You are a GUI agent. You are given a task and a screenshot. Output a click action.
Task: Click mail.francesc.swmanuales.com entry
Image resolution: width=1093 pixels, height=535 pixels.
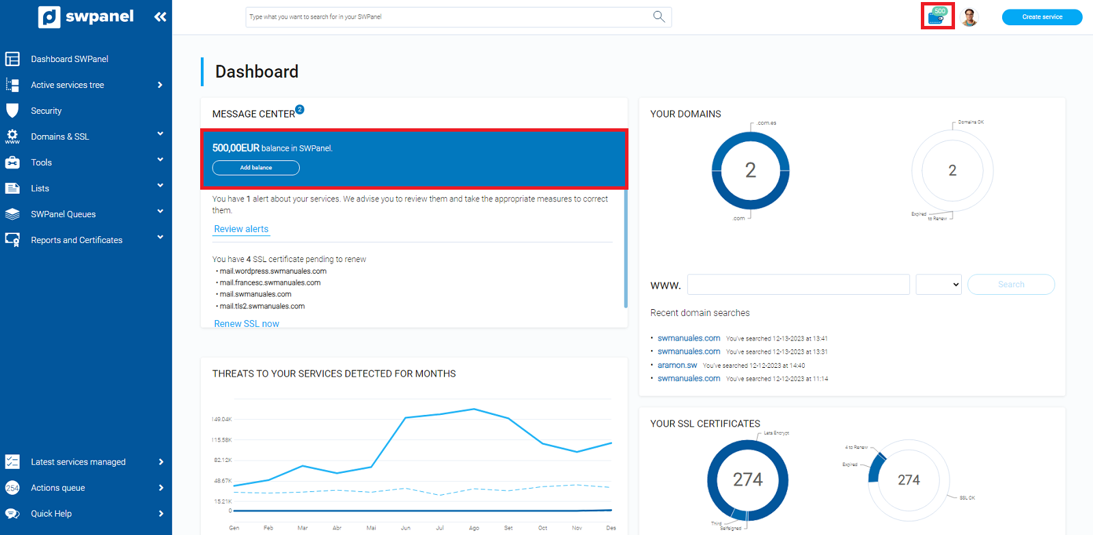(x=270, y=283)
